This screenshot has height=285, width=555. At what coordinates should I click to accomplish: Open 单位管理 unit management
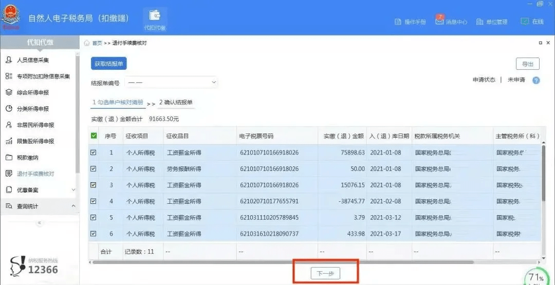click(x=479, y=22)
